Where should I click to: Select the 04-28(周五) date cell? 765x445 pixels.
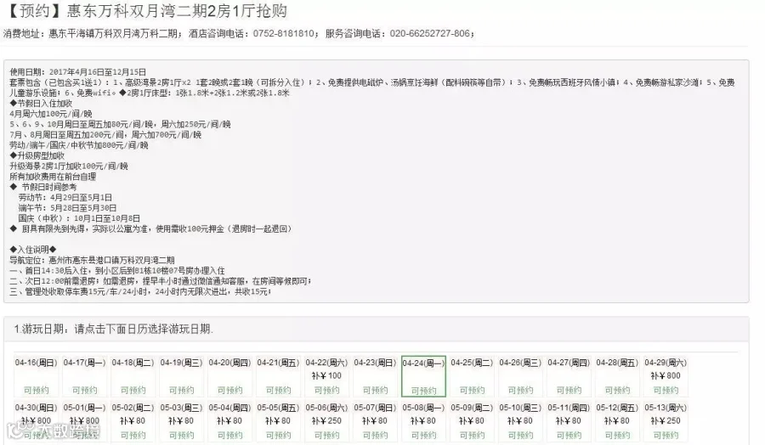(x=617, y=376)
